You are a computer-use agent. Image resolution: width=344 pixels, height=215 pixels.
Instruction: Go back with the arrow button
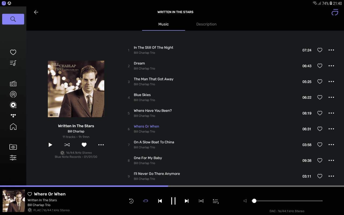click(36, 12)
